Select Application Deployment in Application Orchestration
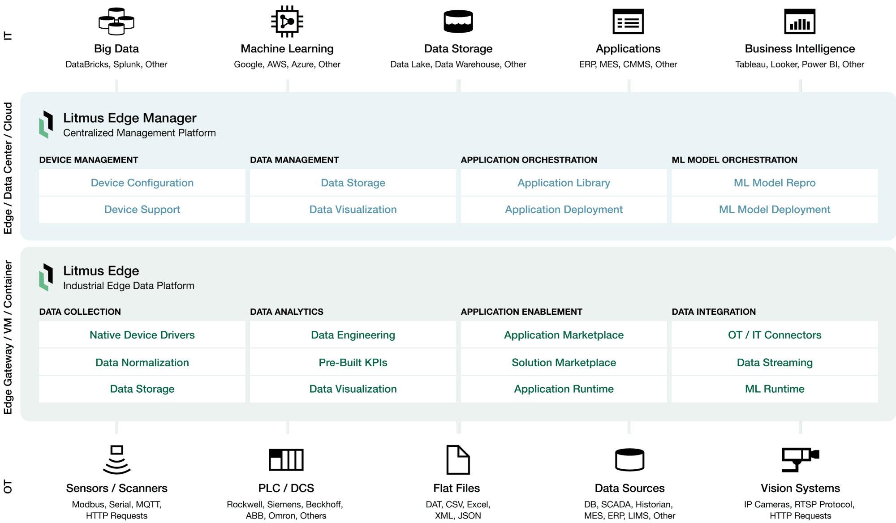The width and height of the screenshot is (896, 523). pyautogui.click(x=564, y=210)
